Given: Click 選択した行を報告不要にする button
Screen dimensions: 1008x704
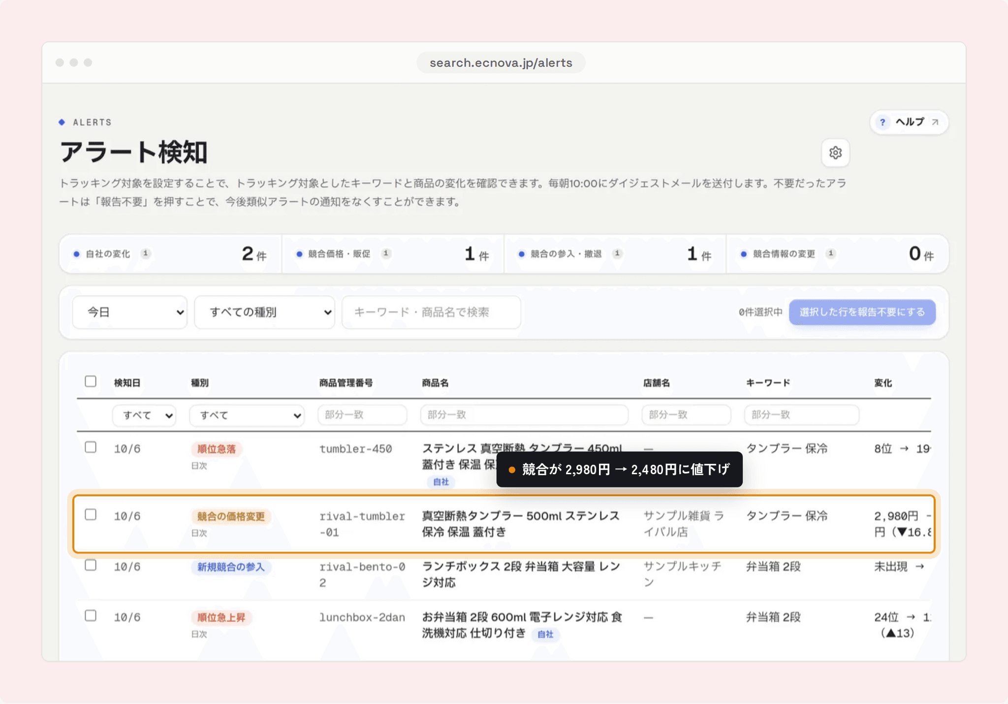Looking at the screenshot, I should 862,312.
